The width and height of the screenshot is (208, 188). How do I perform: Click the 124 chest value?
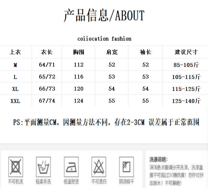coord(79,101)
